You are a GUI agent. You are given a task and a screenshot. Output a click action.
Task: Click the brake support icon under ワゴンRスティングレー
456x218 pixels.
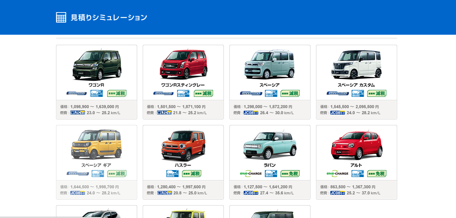[183, 93]
